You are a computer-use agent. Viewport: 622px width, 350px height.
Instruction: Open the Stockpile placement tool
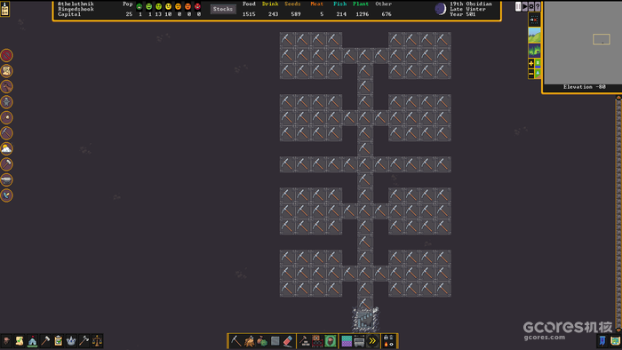(x=317, y=341)
